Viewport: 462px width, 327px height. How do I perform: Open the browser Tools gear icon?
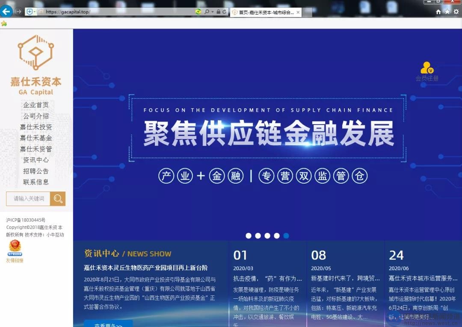click(456, 12)
